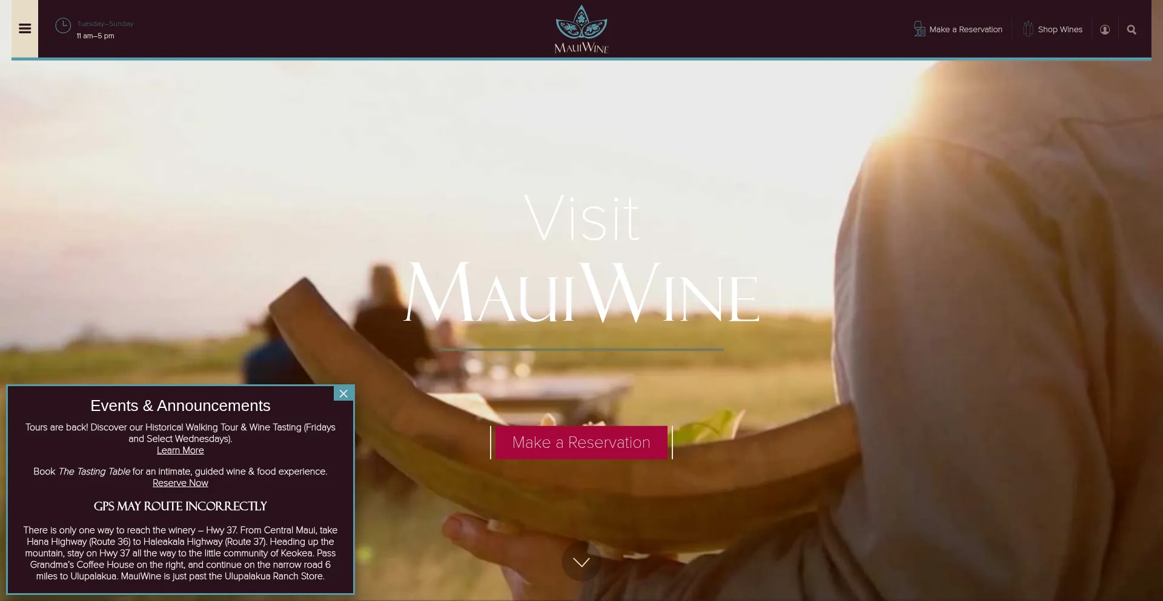This screenshot has height=601, width=1163.
Task: Click the large MauiWine hero title
Action: (x=581, y=293)
